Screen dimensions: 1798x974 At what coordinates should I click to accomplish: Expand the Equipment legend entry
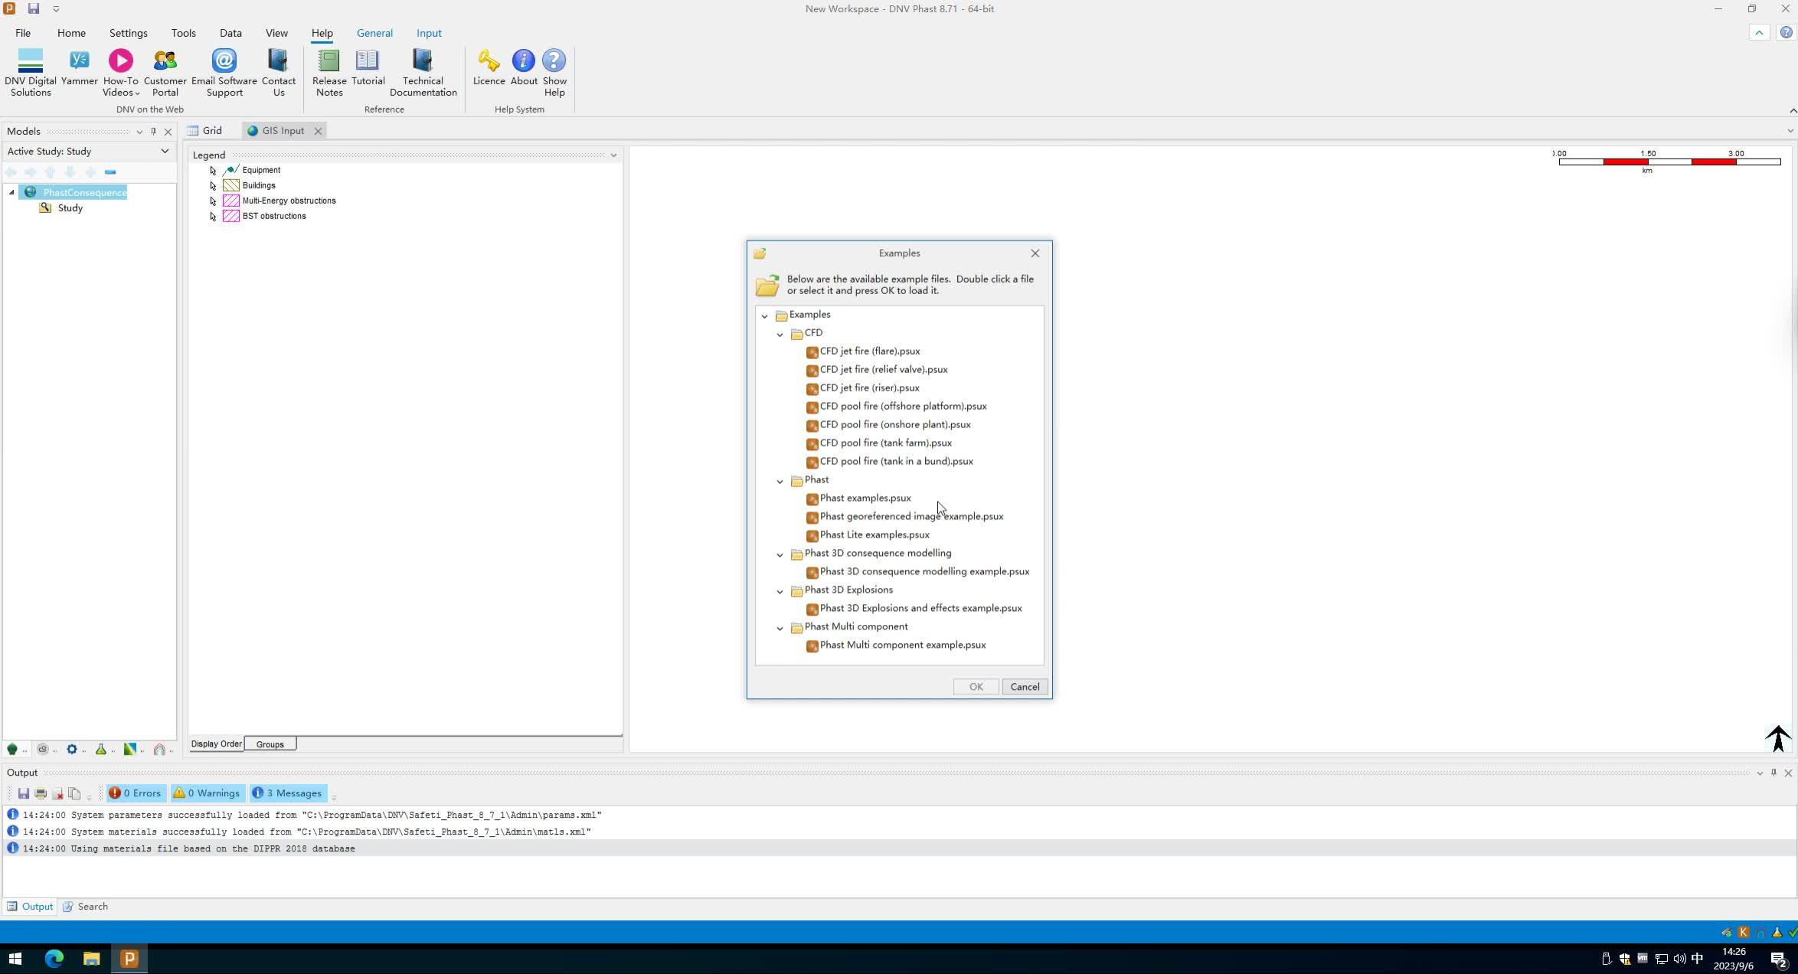pos(213,171)
